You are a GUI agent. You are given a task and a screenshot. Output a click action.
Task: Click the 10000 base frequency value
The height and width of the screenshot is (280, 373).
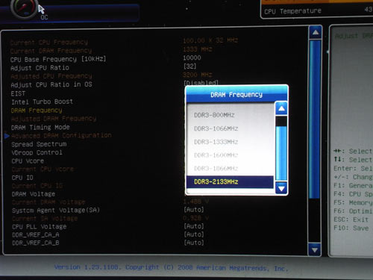192,58
